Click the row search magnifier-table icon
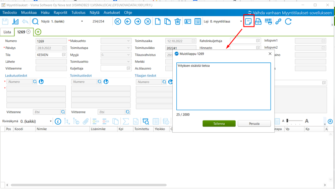This screenshot has height=189, width=335. [x=146, y=122]
